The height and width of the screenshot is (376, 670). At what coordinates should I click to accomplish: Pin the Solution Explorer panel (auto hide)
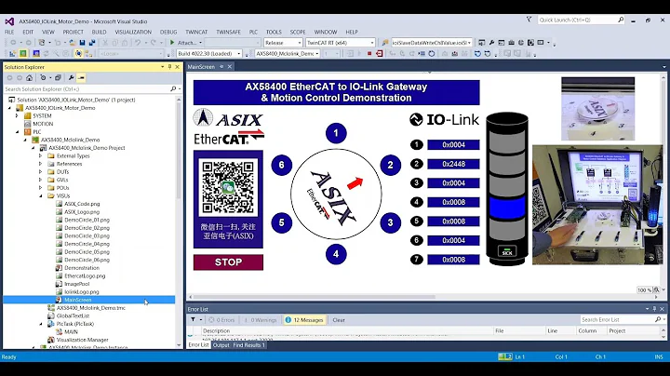(x=169, y=67)
